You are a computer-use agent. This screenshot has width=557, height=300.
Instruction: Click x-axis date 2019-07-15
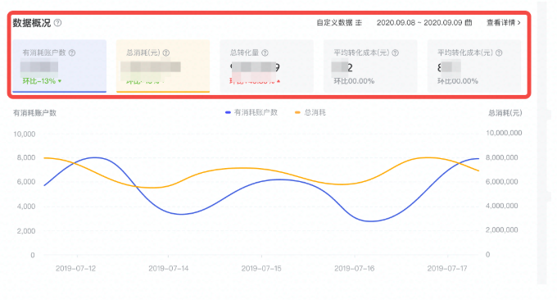pos(261,269)
